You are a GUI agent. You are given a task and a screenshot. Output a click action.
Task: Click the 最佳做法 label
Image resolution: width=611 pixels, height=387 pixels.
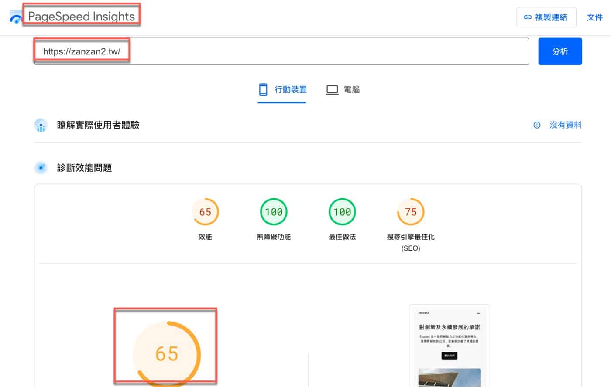[x=342, y=237]
